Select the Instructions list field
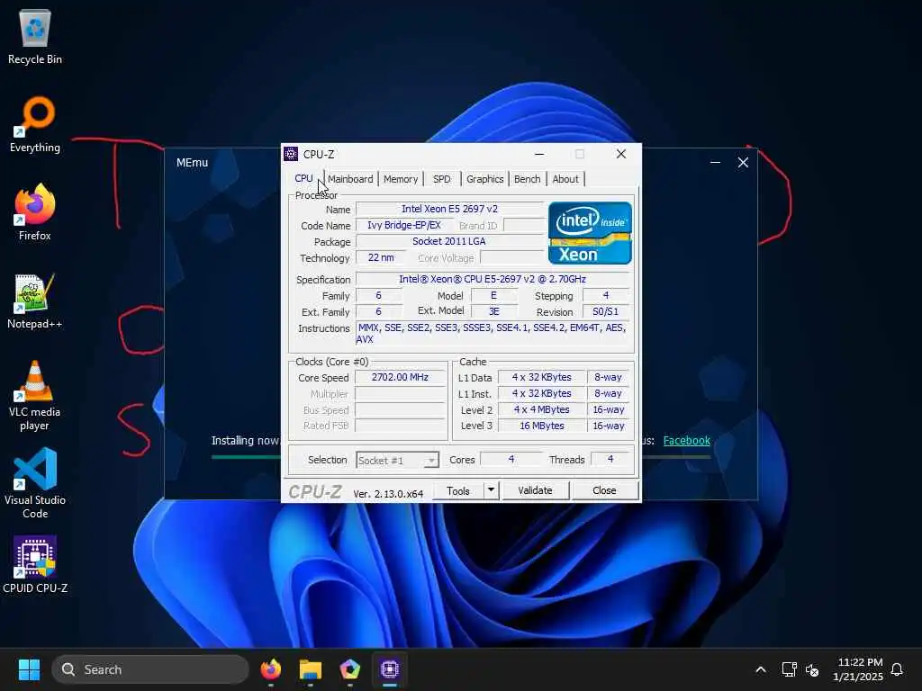The image size is (922, 691). [x=493, y=333]
